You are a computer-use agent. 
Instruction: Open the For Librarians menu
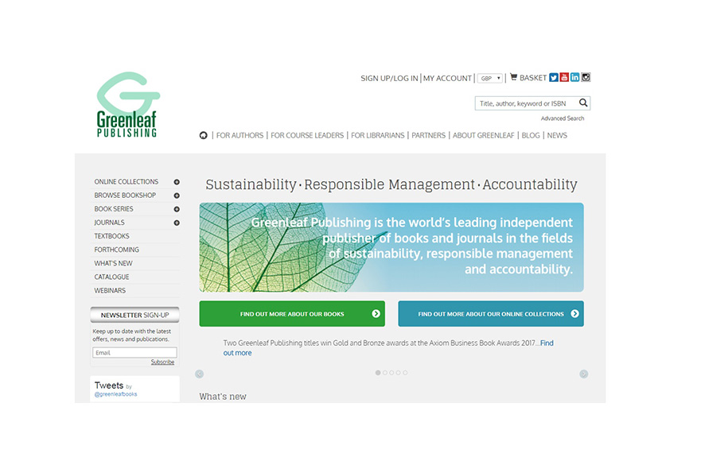click(x=377, y=135)
